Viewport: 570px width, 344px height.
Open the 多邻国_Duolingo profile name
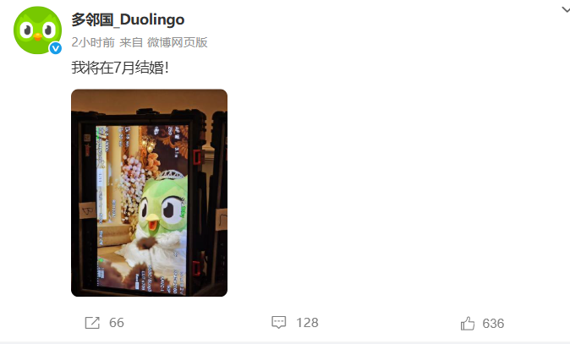[128, 19]
